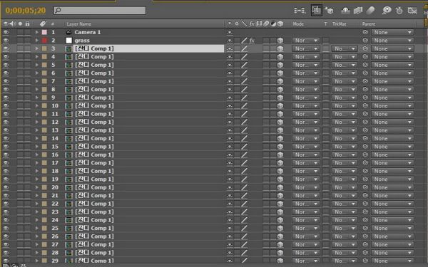Click the tan label swatch of layer 4
Image resolution: width=428 pixels, height=267 pixels.
tap(44, 57)
